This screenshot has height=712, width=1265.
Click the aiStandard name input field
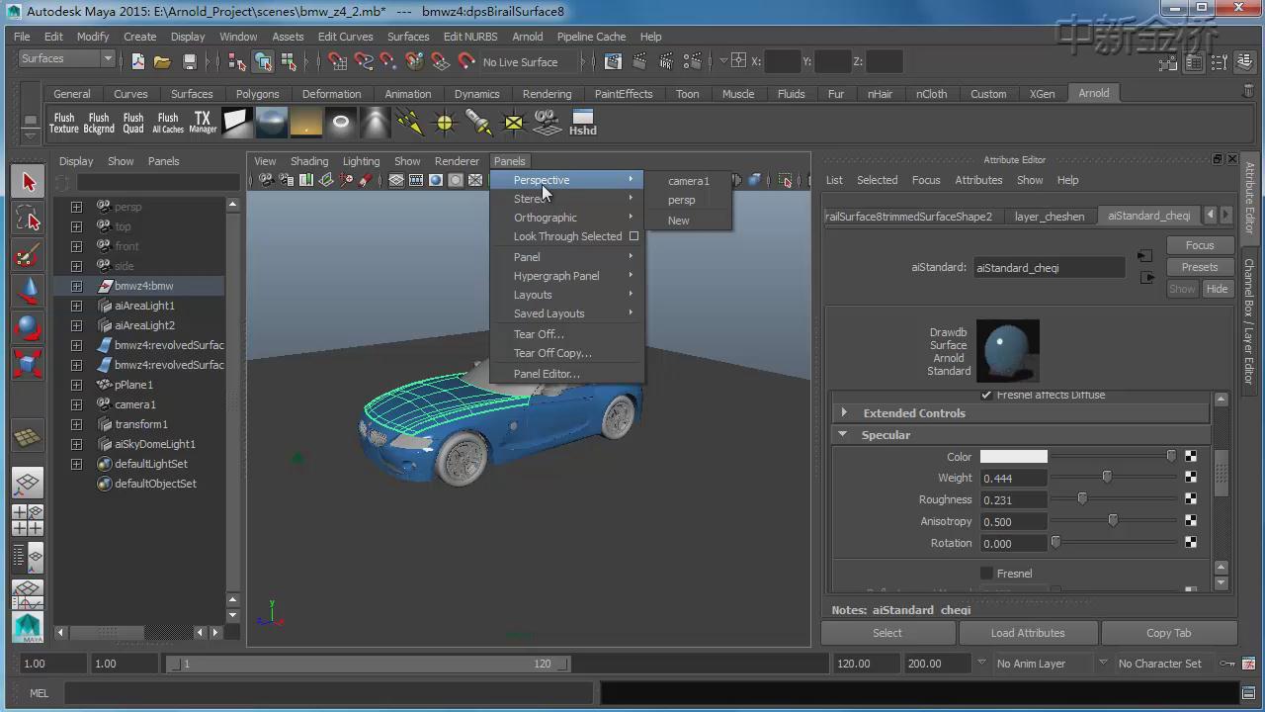(x=1050, y=268)
